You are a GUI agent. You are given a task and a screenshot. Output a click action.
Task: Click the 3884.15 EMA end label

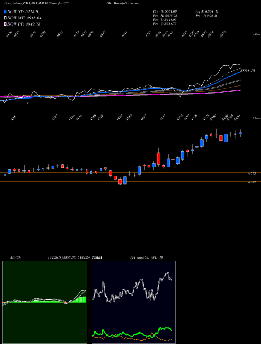247,71
